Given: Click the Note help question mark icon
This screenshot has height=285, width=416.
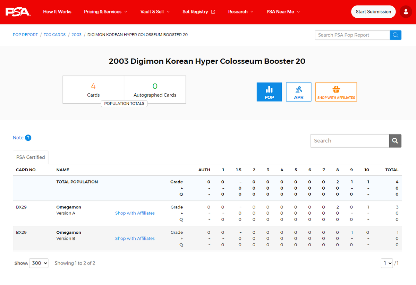Looking at the screenshot, I should pyautogui.click(x=28, y=138).
